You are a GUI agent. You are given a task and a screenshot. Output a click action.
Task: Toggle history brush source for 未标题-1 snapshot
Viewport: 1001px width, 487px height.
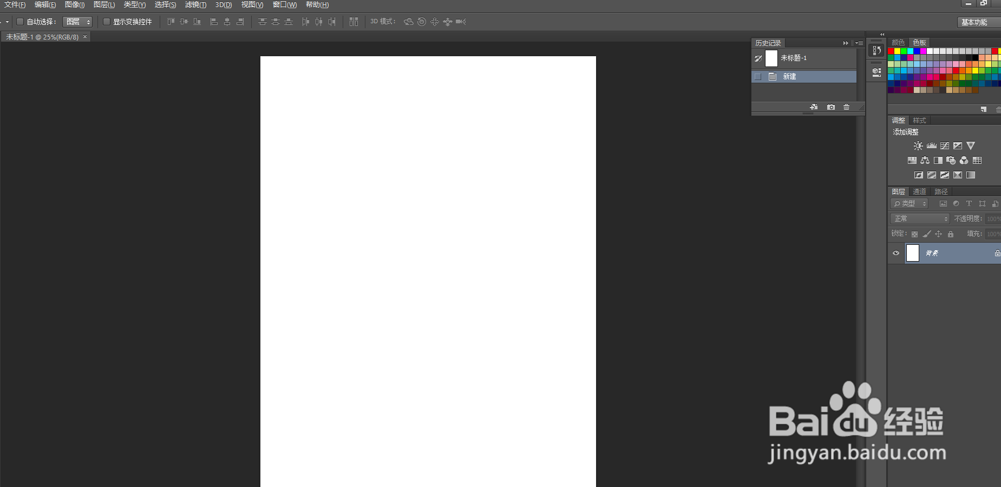758,58
